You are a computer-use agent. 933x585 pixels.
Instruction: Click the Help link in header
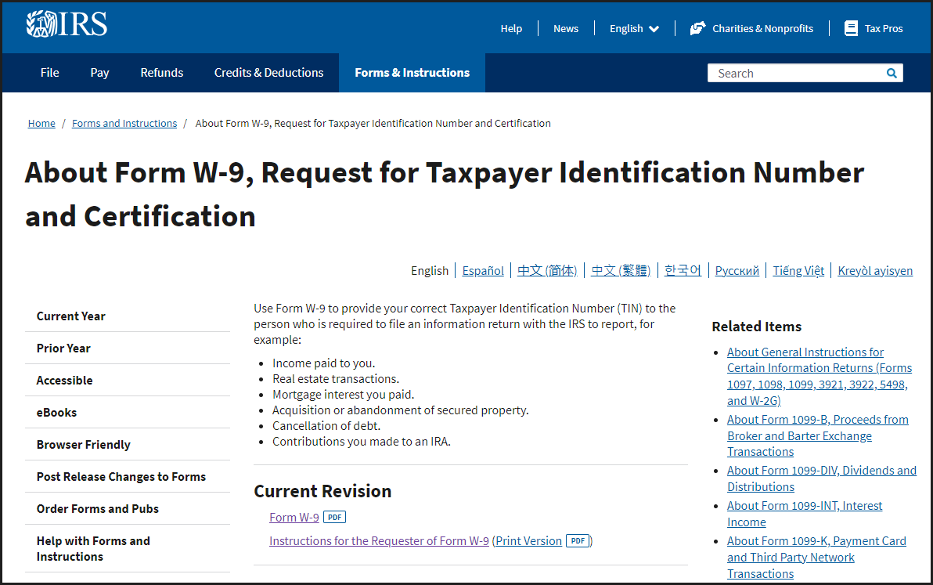[x=511, y=28]
